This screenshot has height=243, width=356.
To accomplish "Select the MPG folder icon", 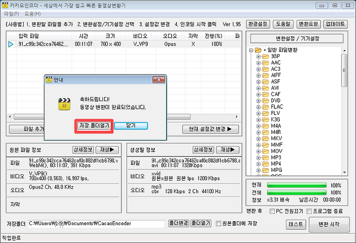I will pyautogui.click(x=266, y=170).
